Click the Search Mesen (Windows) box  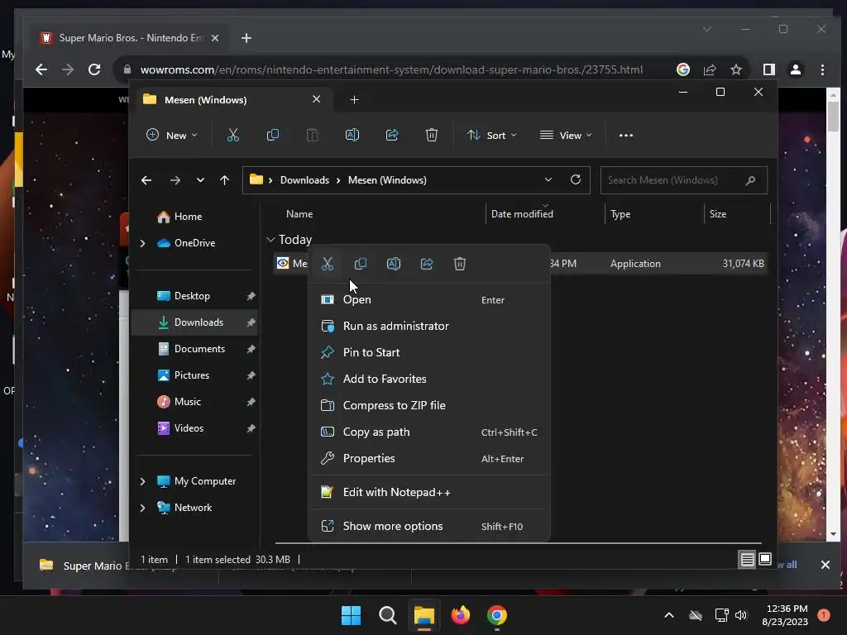(x=683, y=180)
